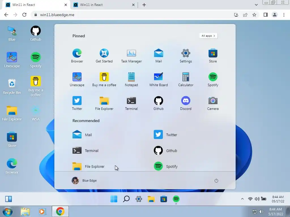Expand hidden tray icons chevron
This screenshot has height=217, width=290.
tap(242, 199)
